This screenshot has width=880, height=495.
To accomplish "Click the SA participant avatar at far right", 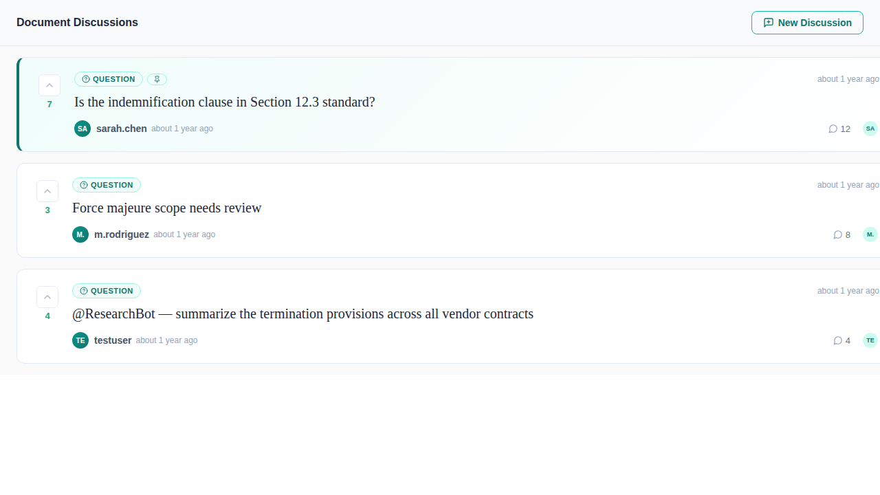I will pyautogui.click(x=870, y=129).
